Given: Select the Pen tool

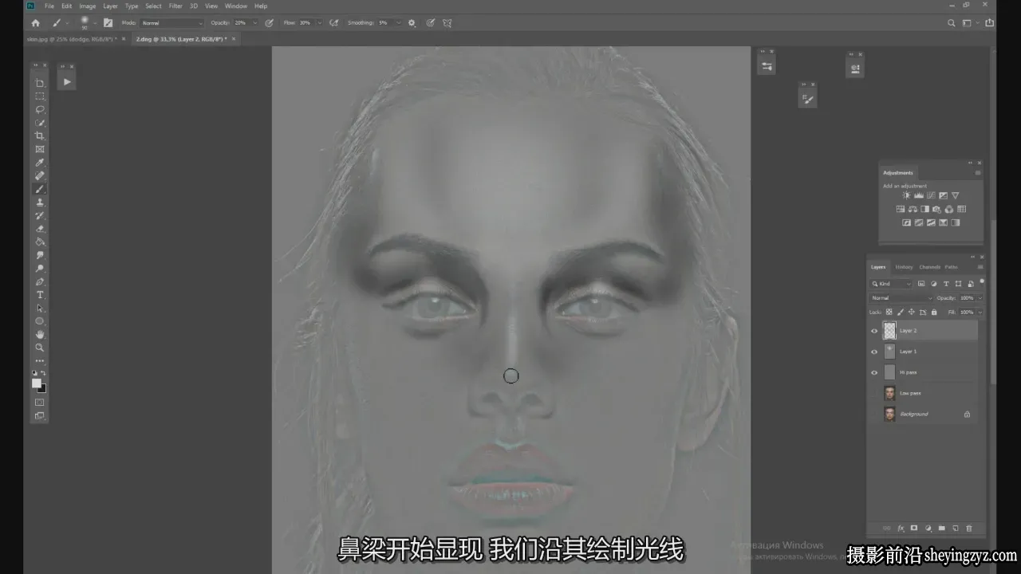Looking at the screenshot, I should (x=40, y=281).
